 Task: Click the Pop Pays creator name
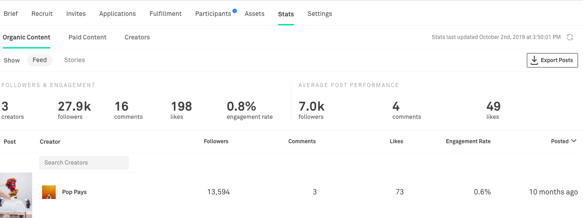pyautogui.click(x=74, y=192)
